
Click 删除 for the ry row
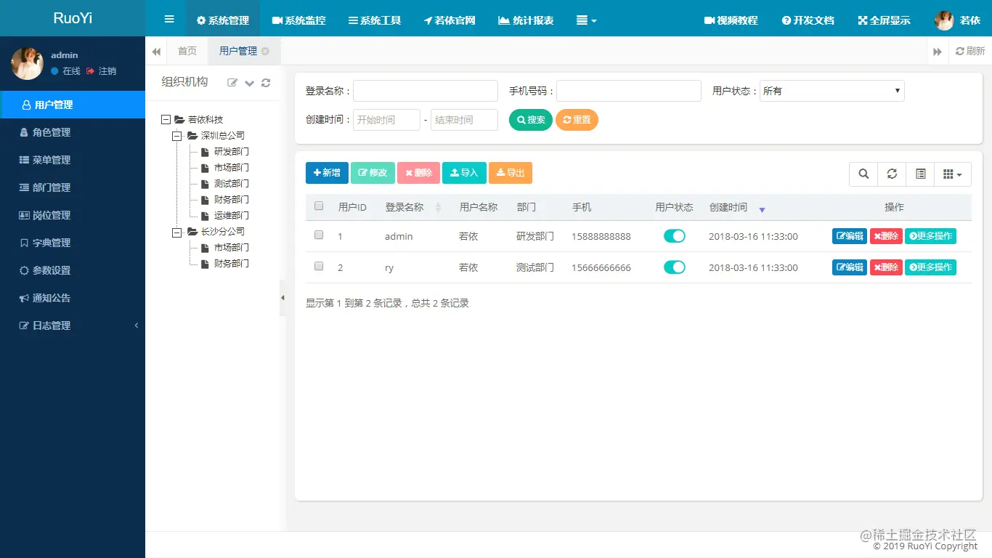[x=886, y=267]
